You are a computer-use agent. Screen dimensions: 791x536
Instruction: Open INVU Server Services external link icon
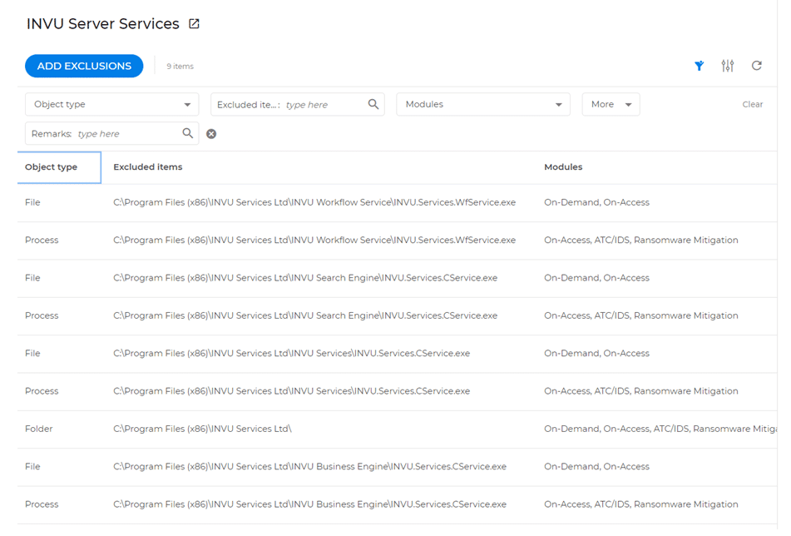tap(194, 24)
